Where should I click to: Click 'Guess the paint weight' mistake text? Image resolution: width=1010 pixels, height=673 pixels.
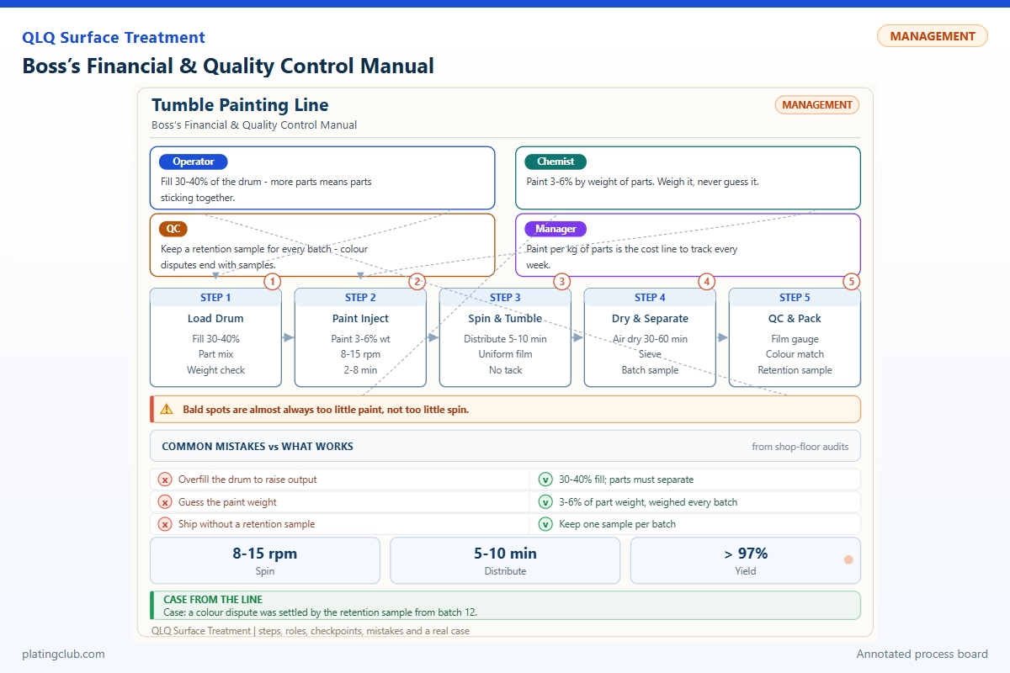[227, 502]
